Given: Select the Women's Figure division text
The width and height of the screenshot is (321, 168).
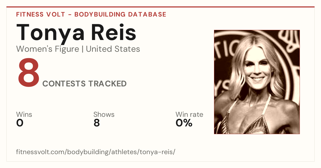Looking at the screenshot, I should (x=48, y=49).
